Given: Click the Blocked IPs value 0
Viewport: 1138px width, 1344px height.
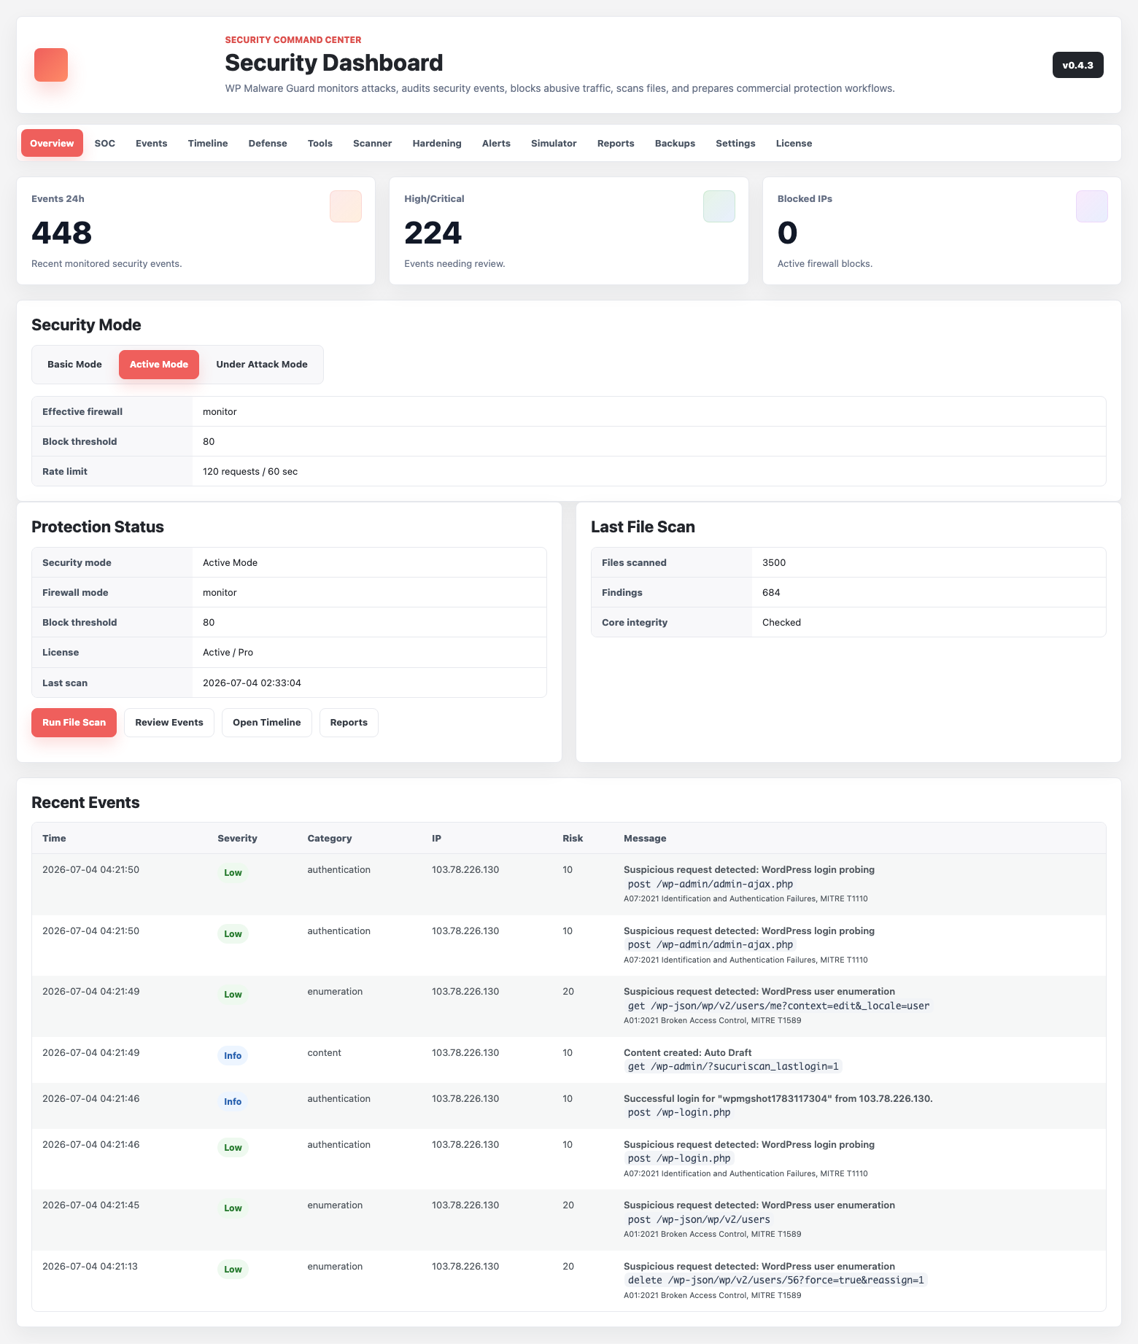Looking at the screenshot, I should point(788,233).
